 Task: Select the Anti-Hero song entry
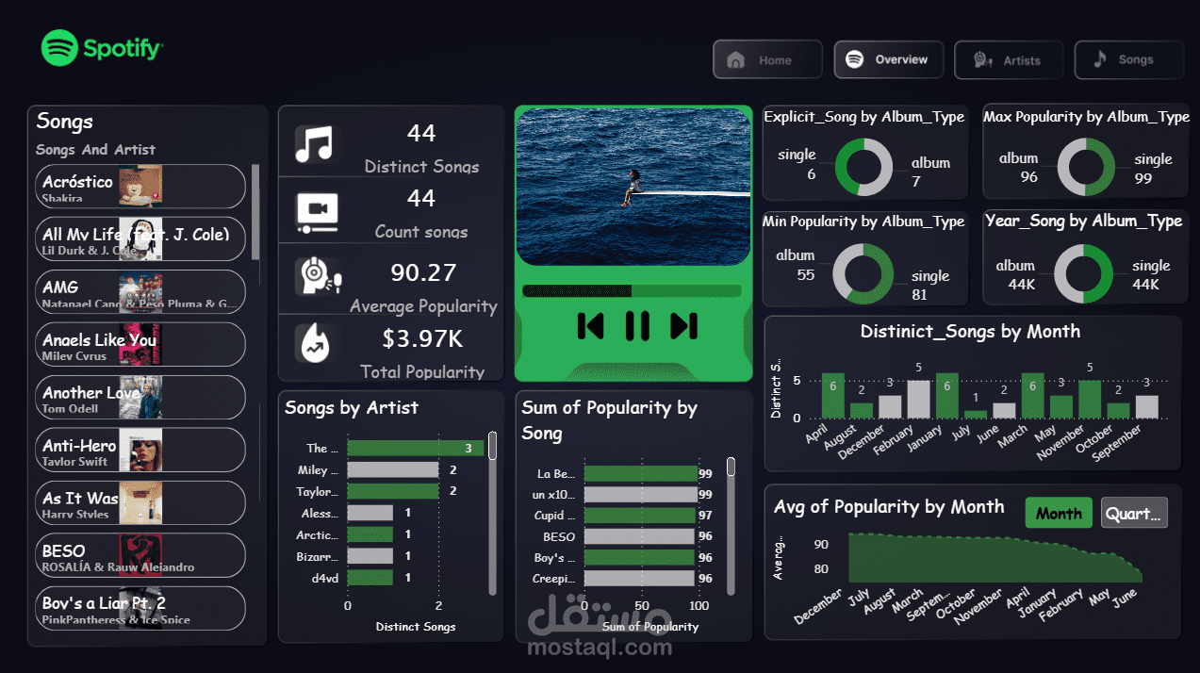140,450
